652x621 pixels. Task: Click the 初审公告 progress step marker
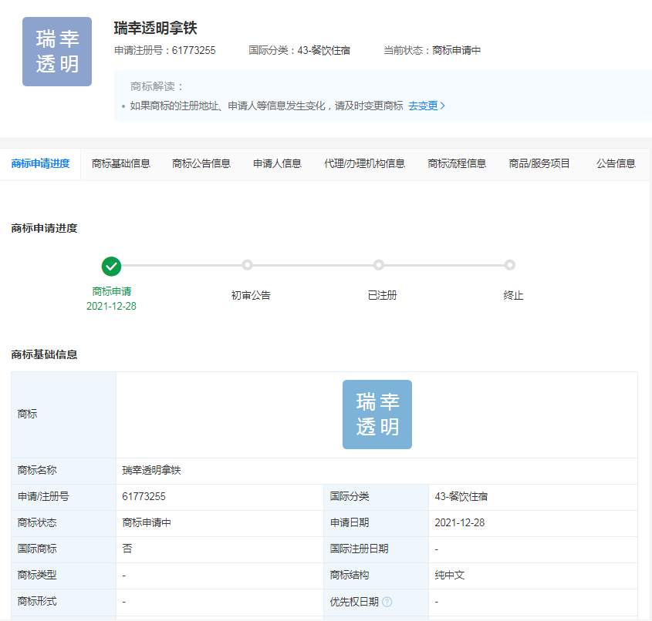click(x=248, y=265)
